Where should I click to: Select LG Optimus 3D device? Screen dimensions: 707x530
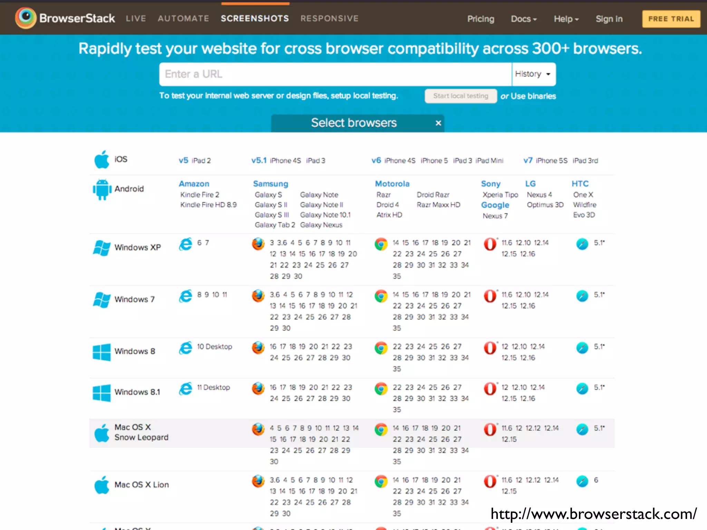(545, 205)
